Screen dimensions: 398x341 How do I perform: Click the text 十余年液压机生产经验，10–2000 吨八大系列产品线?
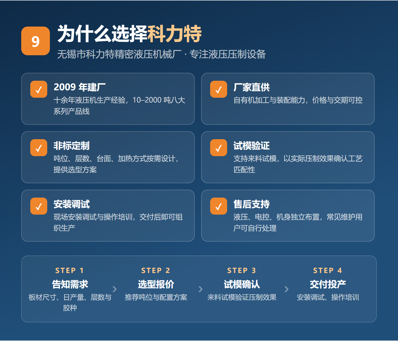(119, 105)
